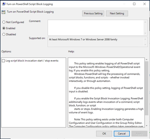Click Comment box scroll down arrow
The image size is (150, 139).
[145, 33]
